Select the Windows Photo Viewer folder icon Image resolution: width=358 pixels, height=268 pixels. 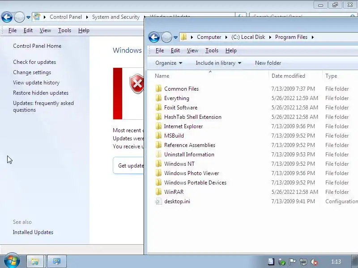tap(158, 173)
